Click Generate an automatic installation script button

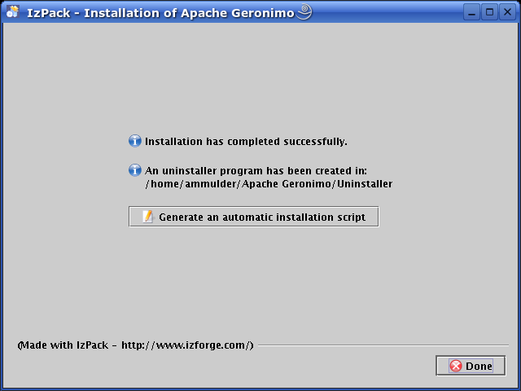point(253,217)
